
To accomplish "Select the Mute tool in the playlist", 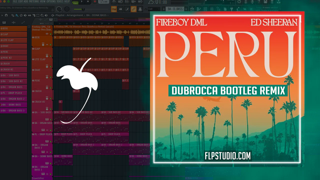I will [25, 15].
